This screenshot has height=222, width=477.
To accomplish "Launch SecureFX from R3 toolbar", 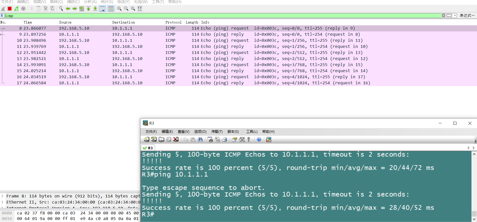I will (x=269, y=139).
